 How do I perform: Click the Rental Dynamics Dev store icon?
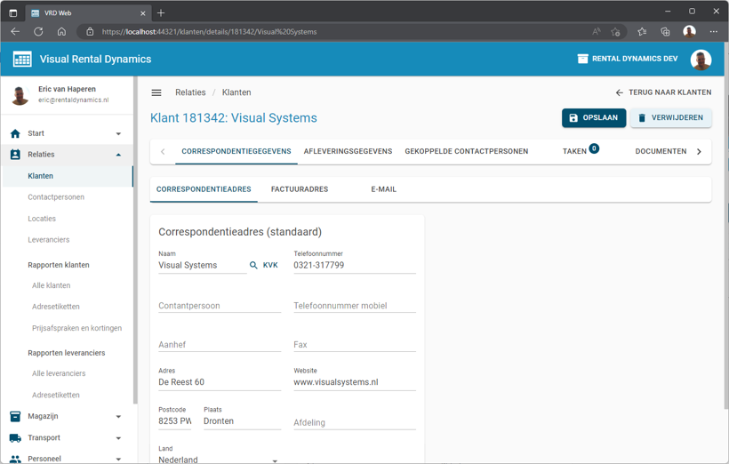point(582,59)
